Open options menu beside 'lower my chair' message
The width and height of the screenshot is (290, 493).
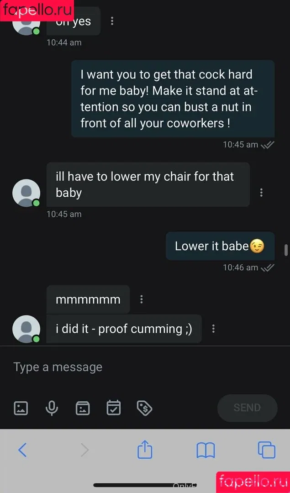click(x=261, y=193)
